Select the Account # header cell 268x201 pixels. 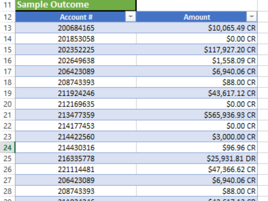tap(76, 17)
